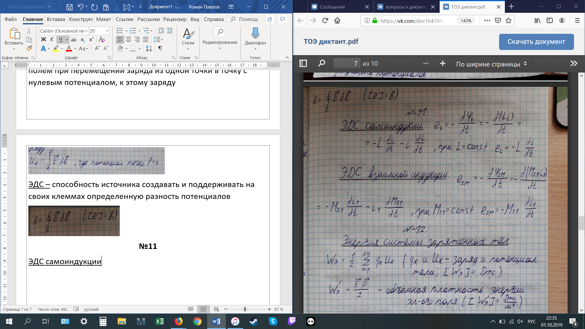Click the Share icon in Word ribbon

tap(270, 19)
